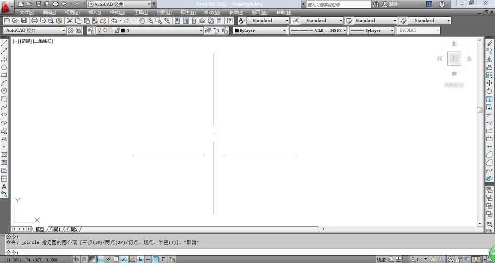Click the Erase tool icon
495x263 pixels.
pos(490,43)
